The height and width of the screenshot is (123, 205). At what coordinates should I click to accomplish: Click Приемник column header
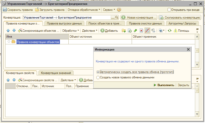click(84, 86)
